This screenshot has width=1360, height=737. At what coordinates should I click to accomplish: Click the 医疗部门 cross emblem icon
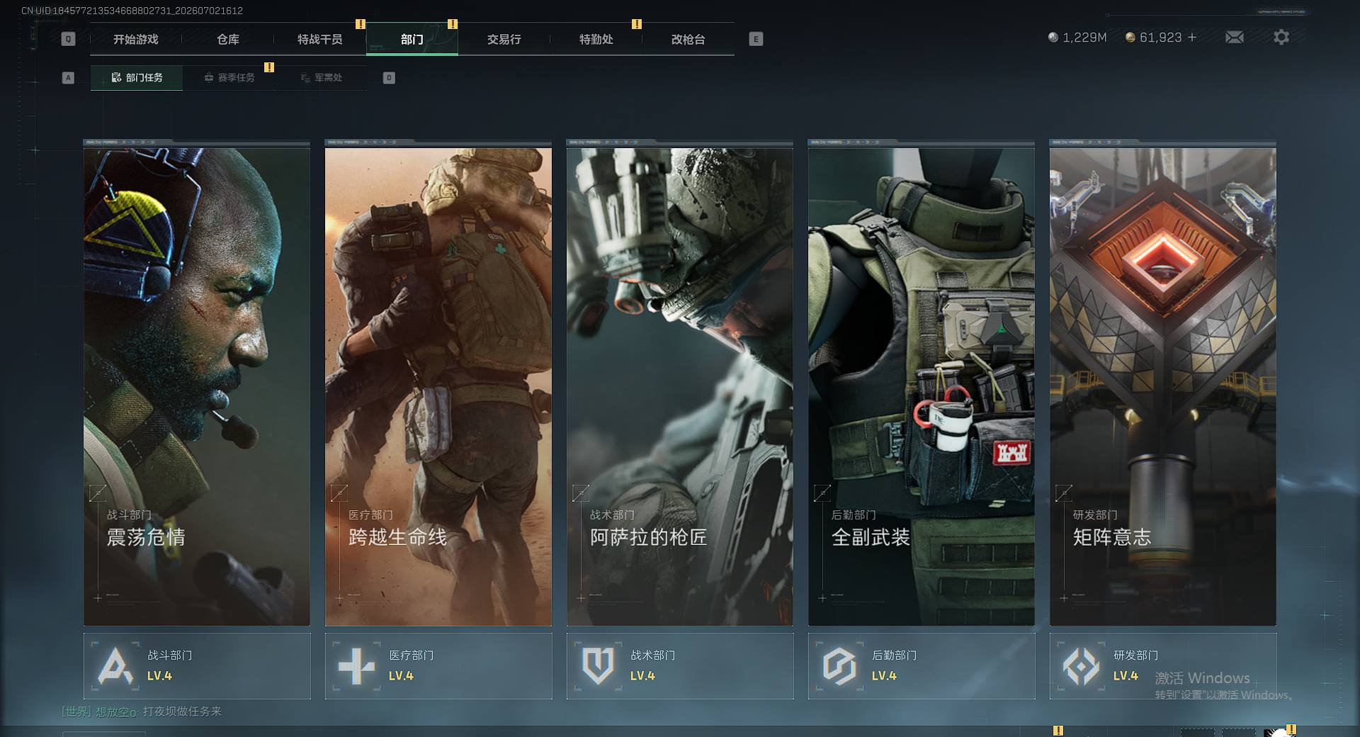tap(356, 666)
